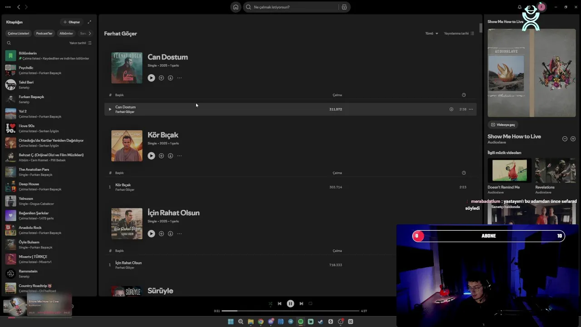
Task: Open Doesn't Remind Me music video
Action: [509, 170]
